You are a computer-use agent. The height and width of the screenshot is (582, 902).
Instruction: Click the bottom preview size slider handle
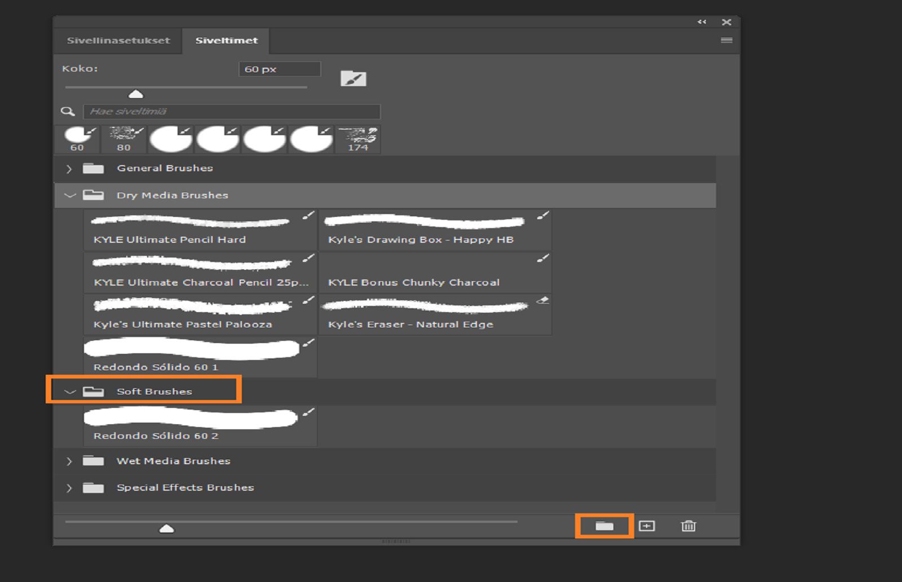[x=166, y=528]
